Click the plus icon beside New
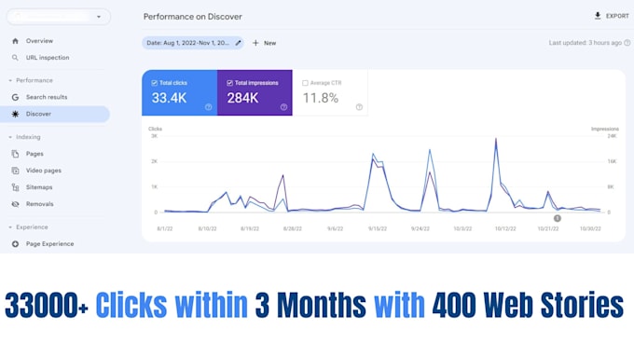Viewport: 634px width, 357px height. point(255,43)
